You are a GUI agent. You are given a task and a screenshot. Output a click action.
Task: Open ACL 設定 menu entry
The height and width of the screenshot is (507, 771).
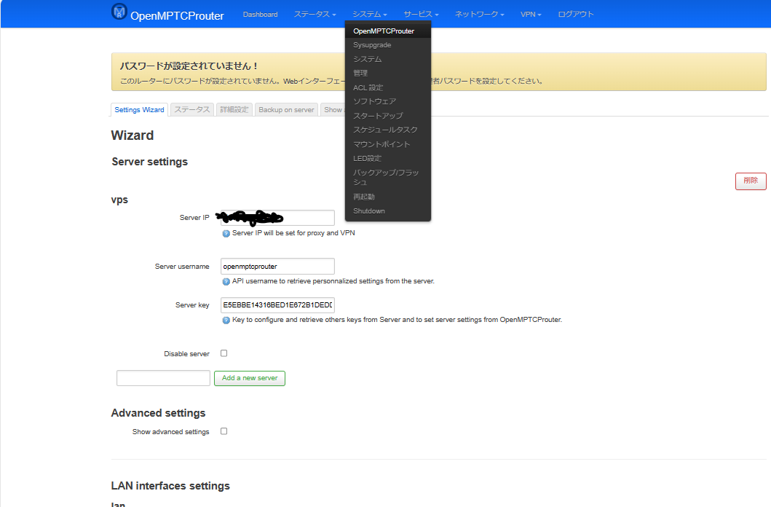click(x=388, y=87)
